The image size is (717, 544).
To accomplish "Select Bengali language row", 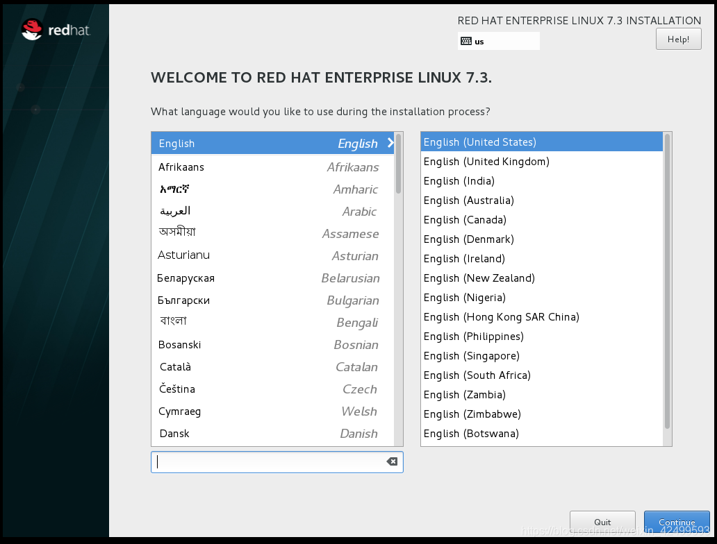I will point(272,323).
